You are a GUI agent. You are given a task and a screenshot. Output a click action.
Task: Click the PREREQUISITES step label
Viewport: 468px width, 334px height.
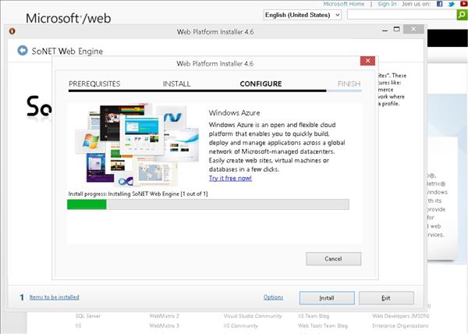pyautogui.click(x=94, y=83)
